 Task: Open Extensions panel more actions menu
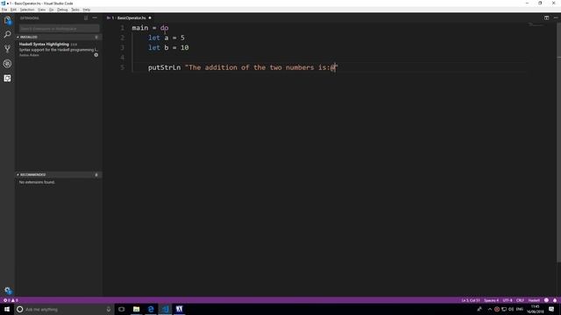pyautogui.click(x=95, y=17)
